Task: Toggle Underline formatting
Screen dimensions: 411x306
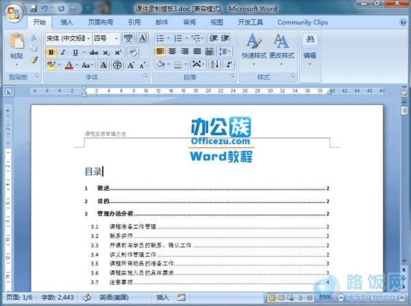Action: [75, 53]
